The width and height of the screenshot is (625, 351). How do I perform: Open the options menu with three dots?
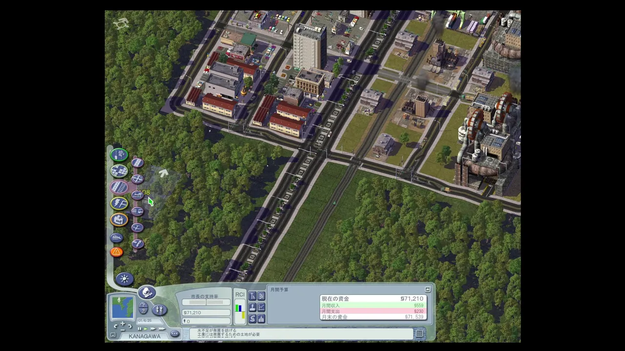point(175,334)
